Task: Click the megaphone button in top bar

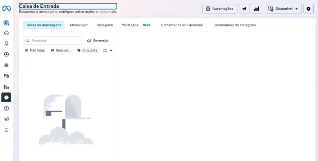Action: [244, 9]
